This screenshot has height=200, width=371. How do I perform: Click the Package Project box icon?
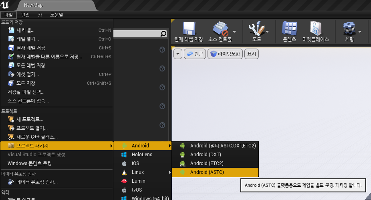click(x=11, y=146)
